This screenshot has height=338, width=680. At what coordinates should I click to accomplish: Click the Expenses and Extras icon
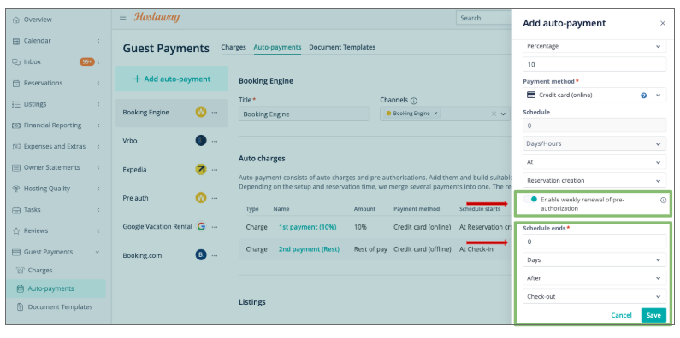pos(16,146)
